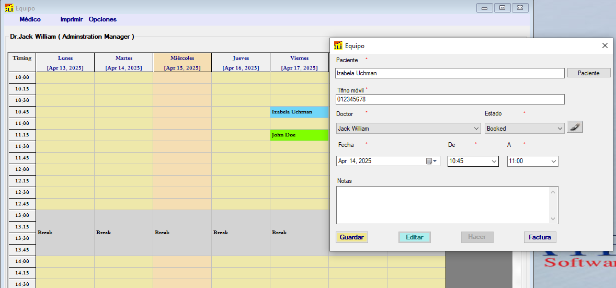Select the green John Doe appointment
616x288 pixels.
pos(299,135)
